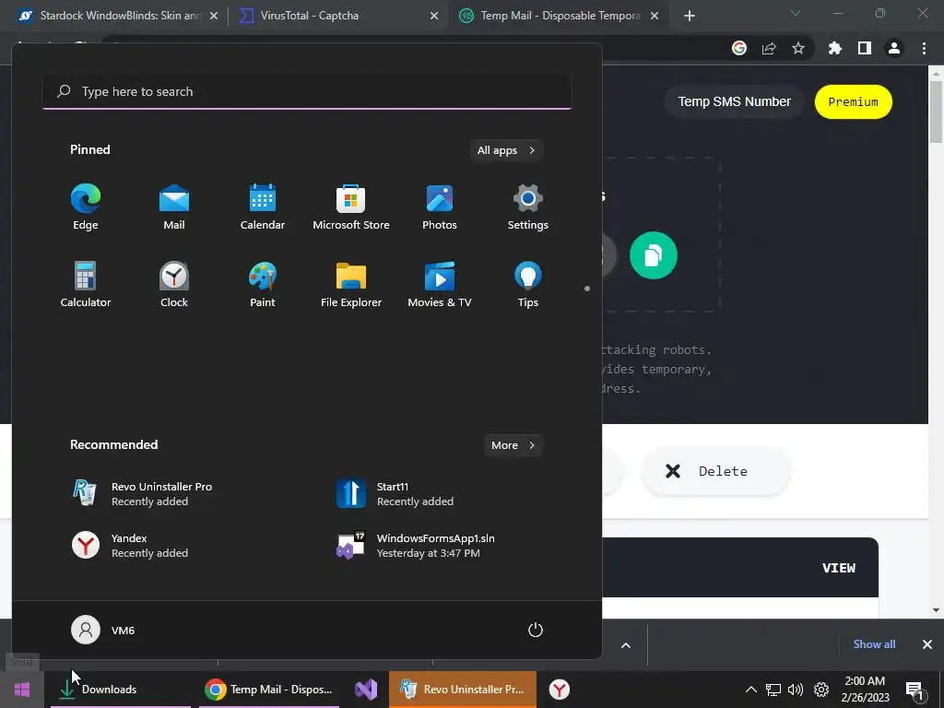The height and width of the screenshot is (708, 944).
Task: Bookmark this page with star icon
Action: [x=798, y=48]
